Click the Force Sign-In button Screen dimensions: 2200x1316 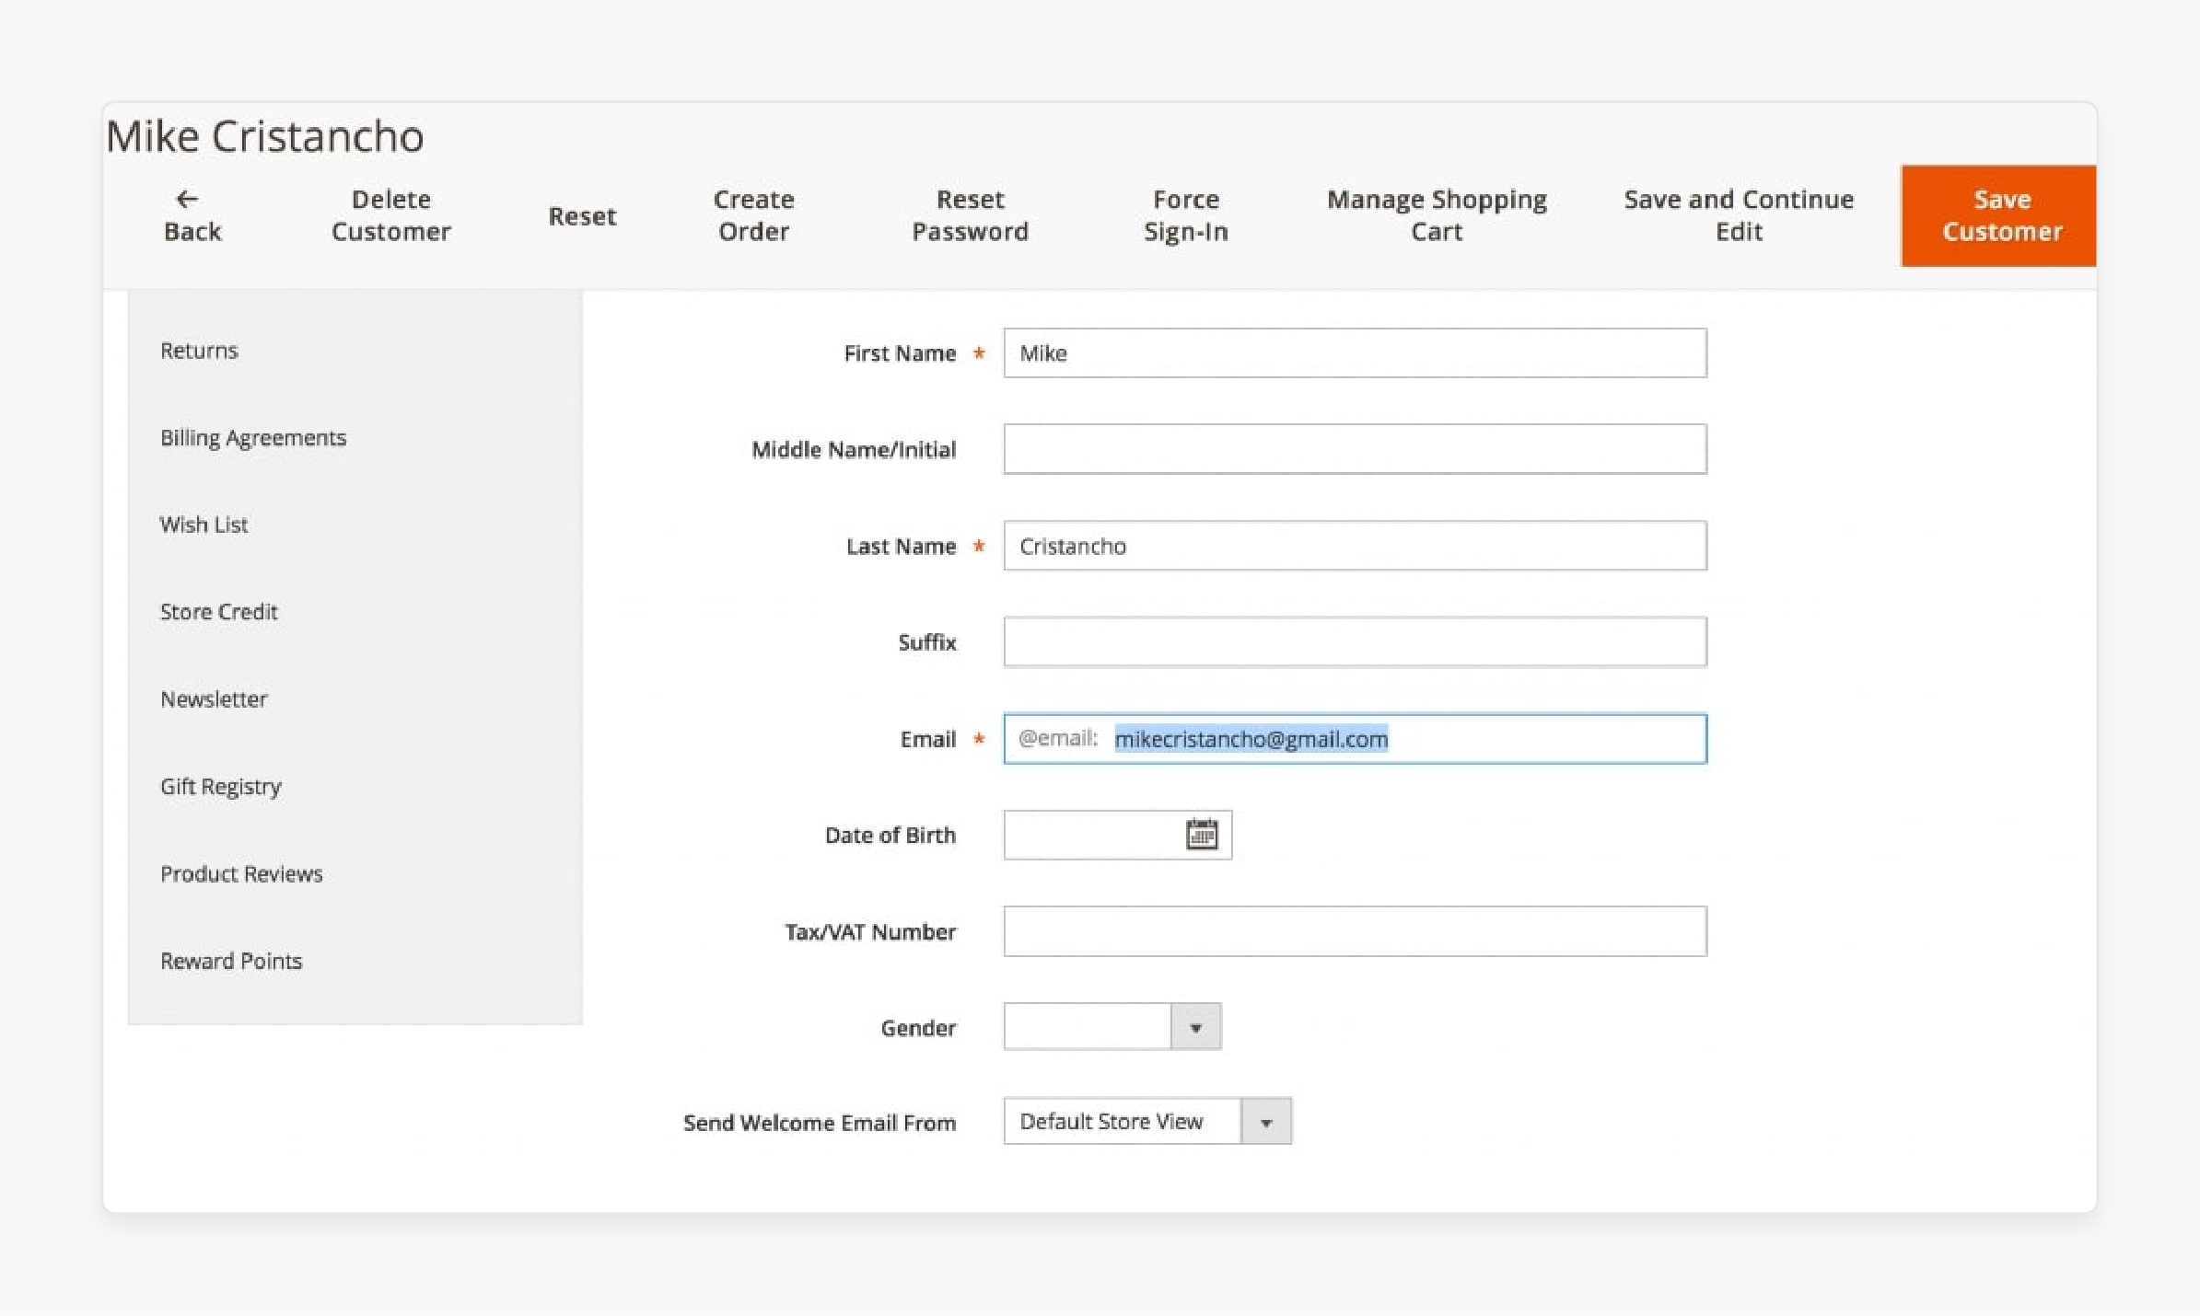[1186, 215]
